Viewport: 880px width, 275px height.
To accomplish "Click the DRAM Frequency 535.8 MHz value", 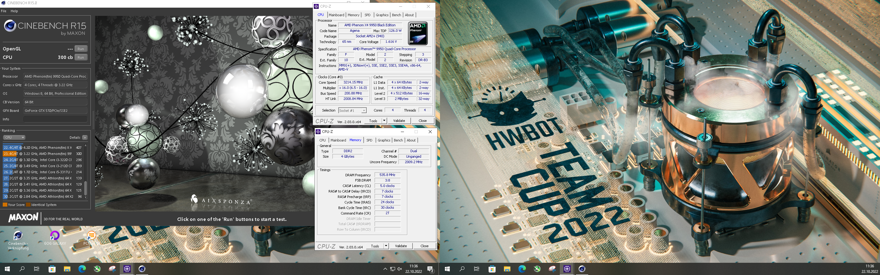I will 387,175.
